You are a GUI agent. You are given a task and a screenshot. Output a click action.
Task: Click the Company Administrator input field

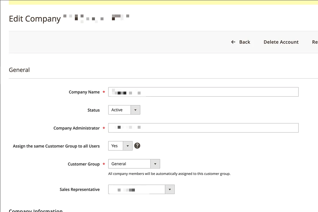tap(203, 128)
